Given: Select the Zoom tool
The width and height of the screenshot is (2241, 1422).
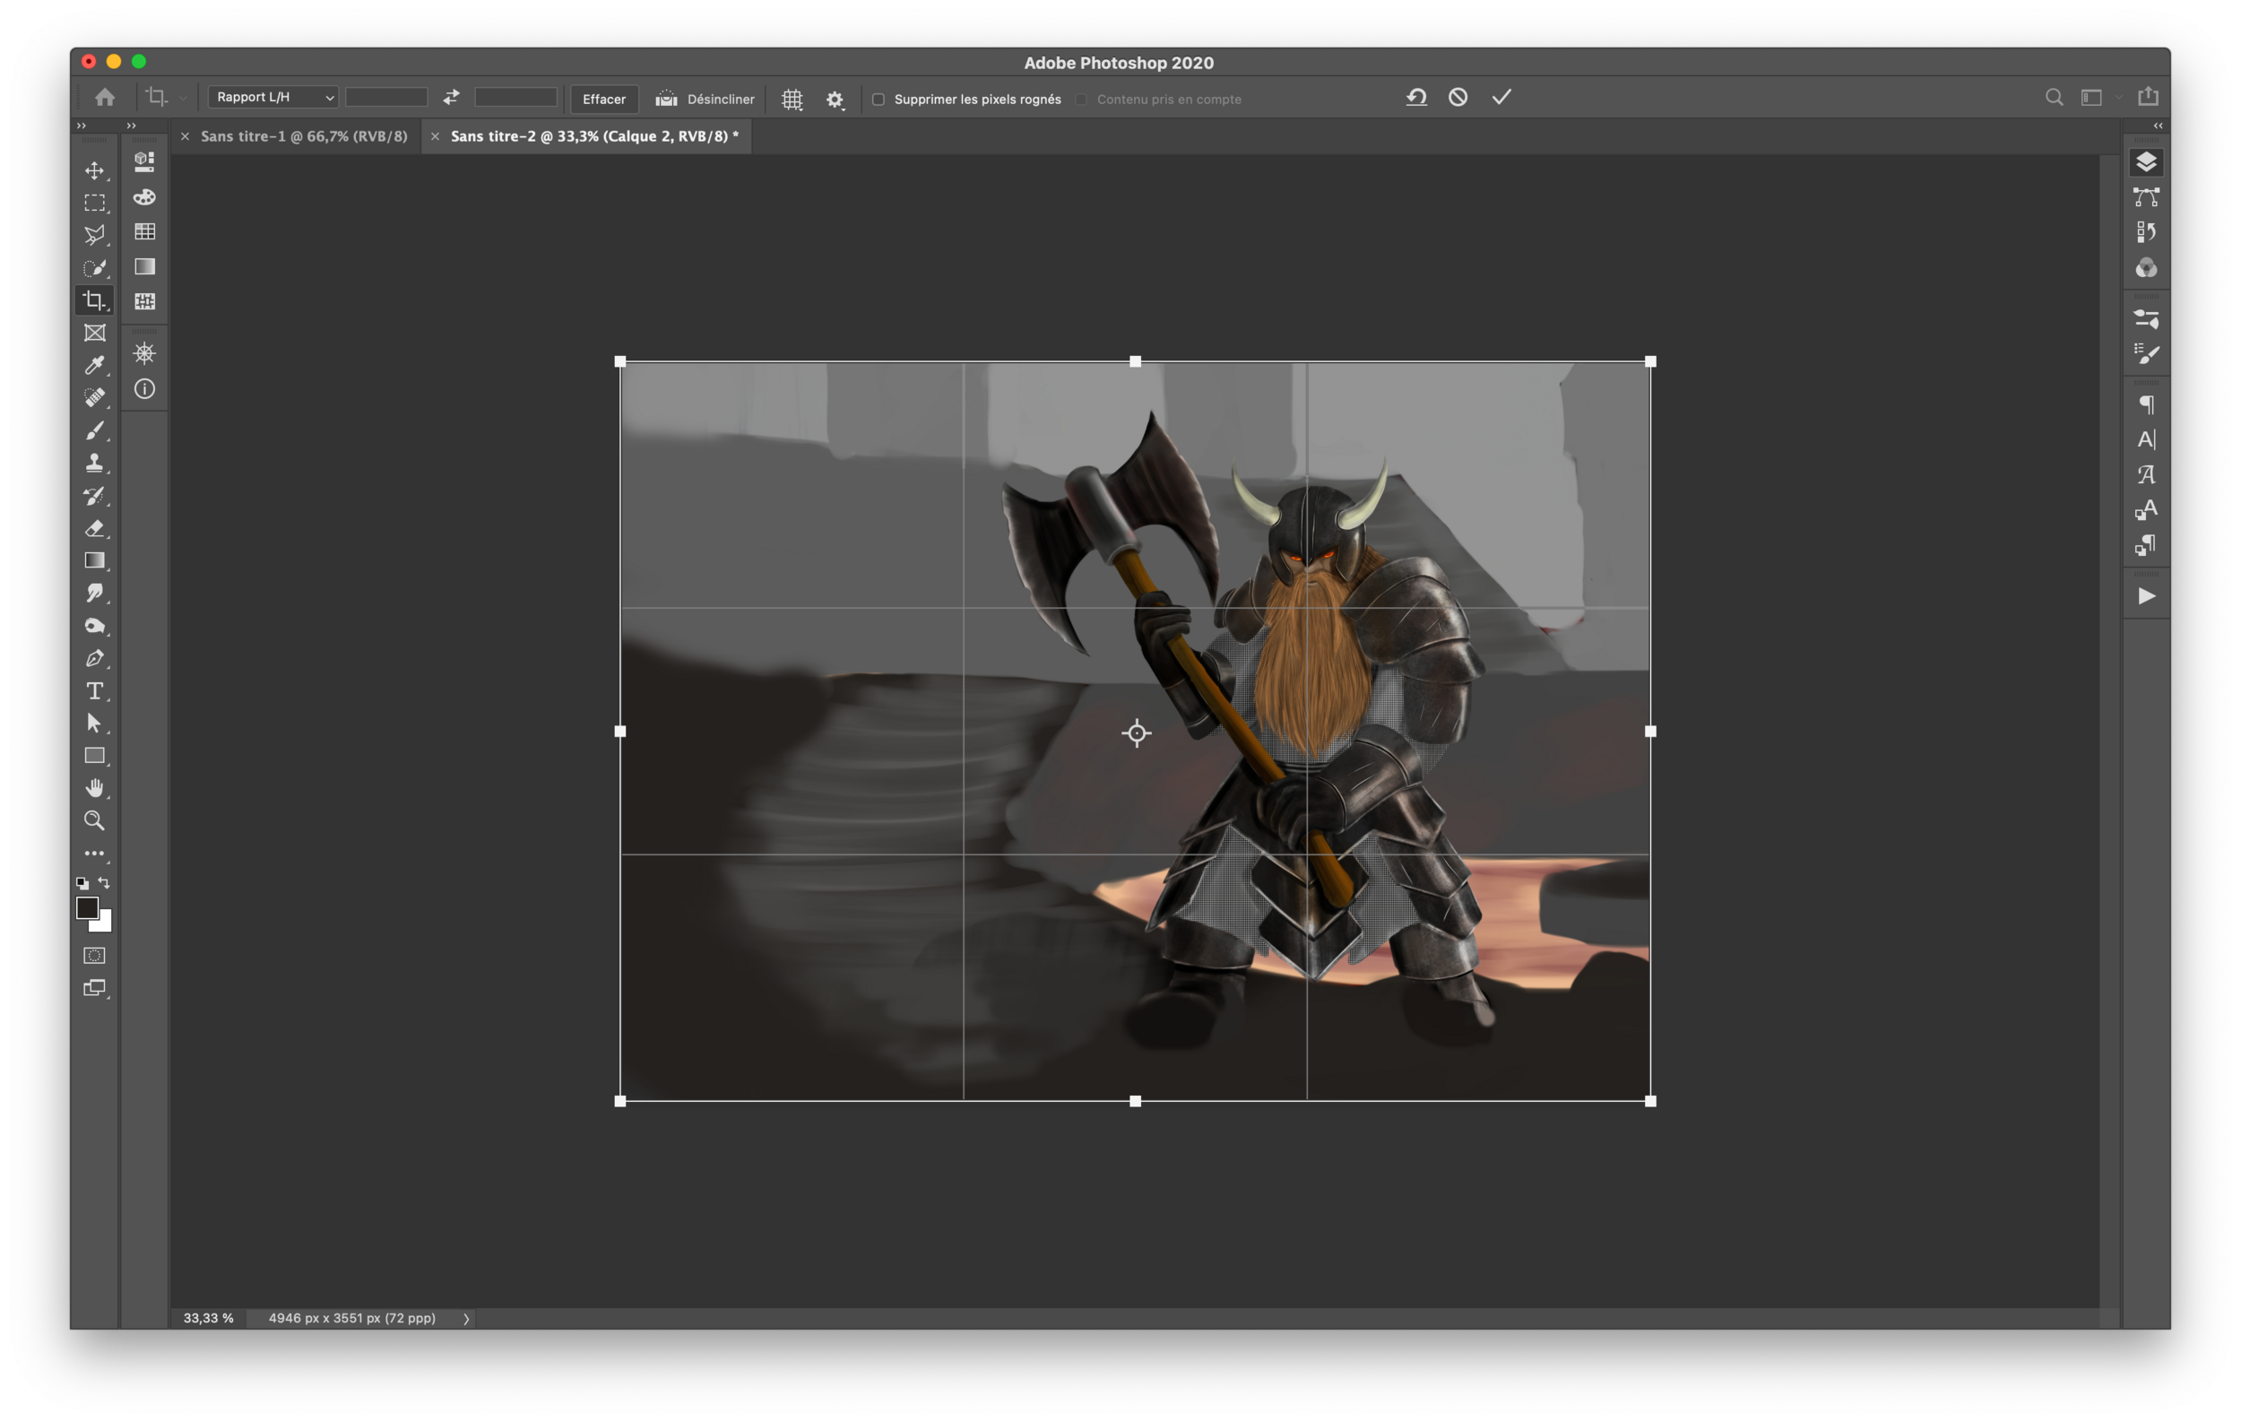Looking at the screenshot, I should (94, 820).
